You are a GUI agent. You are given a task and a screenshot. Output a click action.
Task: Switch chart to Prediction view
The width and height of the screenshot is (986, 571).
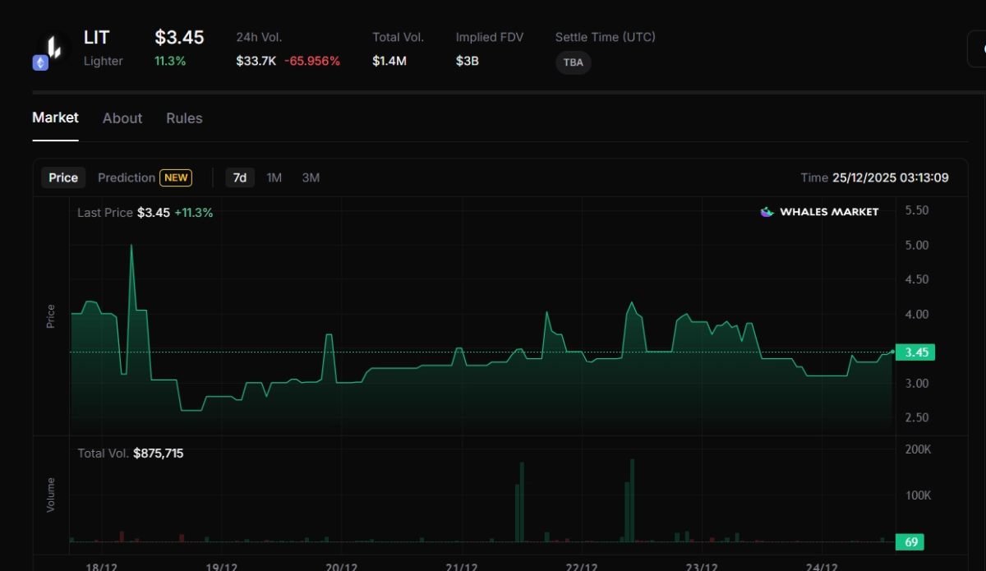click(127, 177)
